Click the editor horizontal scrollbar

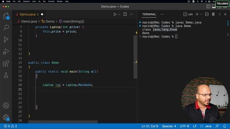[x=63, y=122]
